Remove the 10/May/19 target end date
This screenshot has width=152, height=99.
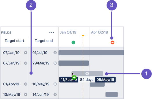[x=55, y=84]
